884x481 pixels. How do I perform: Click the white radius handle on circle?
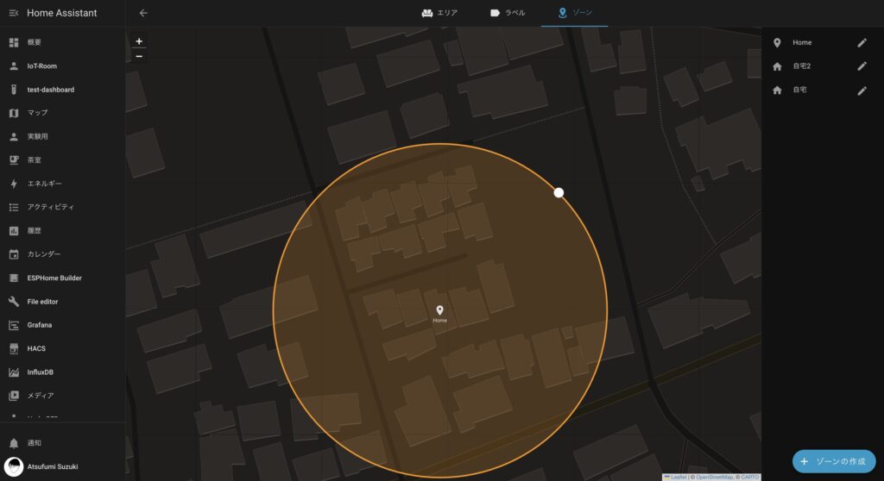[x=559, y=192]
